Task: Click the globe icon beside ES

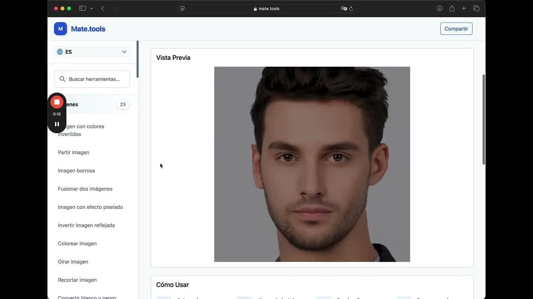Action: (60, 52)
